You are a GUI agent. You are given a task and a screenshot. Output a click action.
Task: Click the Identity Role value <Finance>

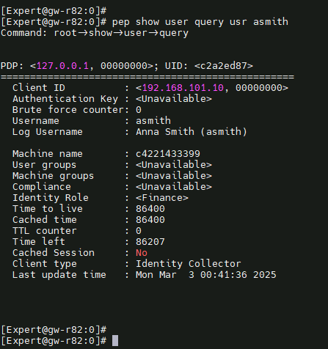(x=162, y=198)
